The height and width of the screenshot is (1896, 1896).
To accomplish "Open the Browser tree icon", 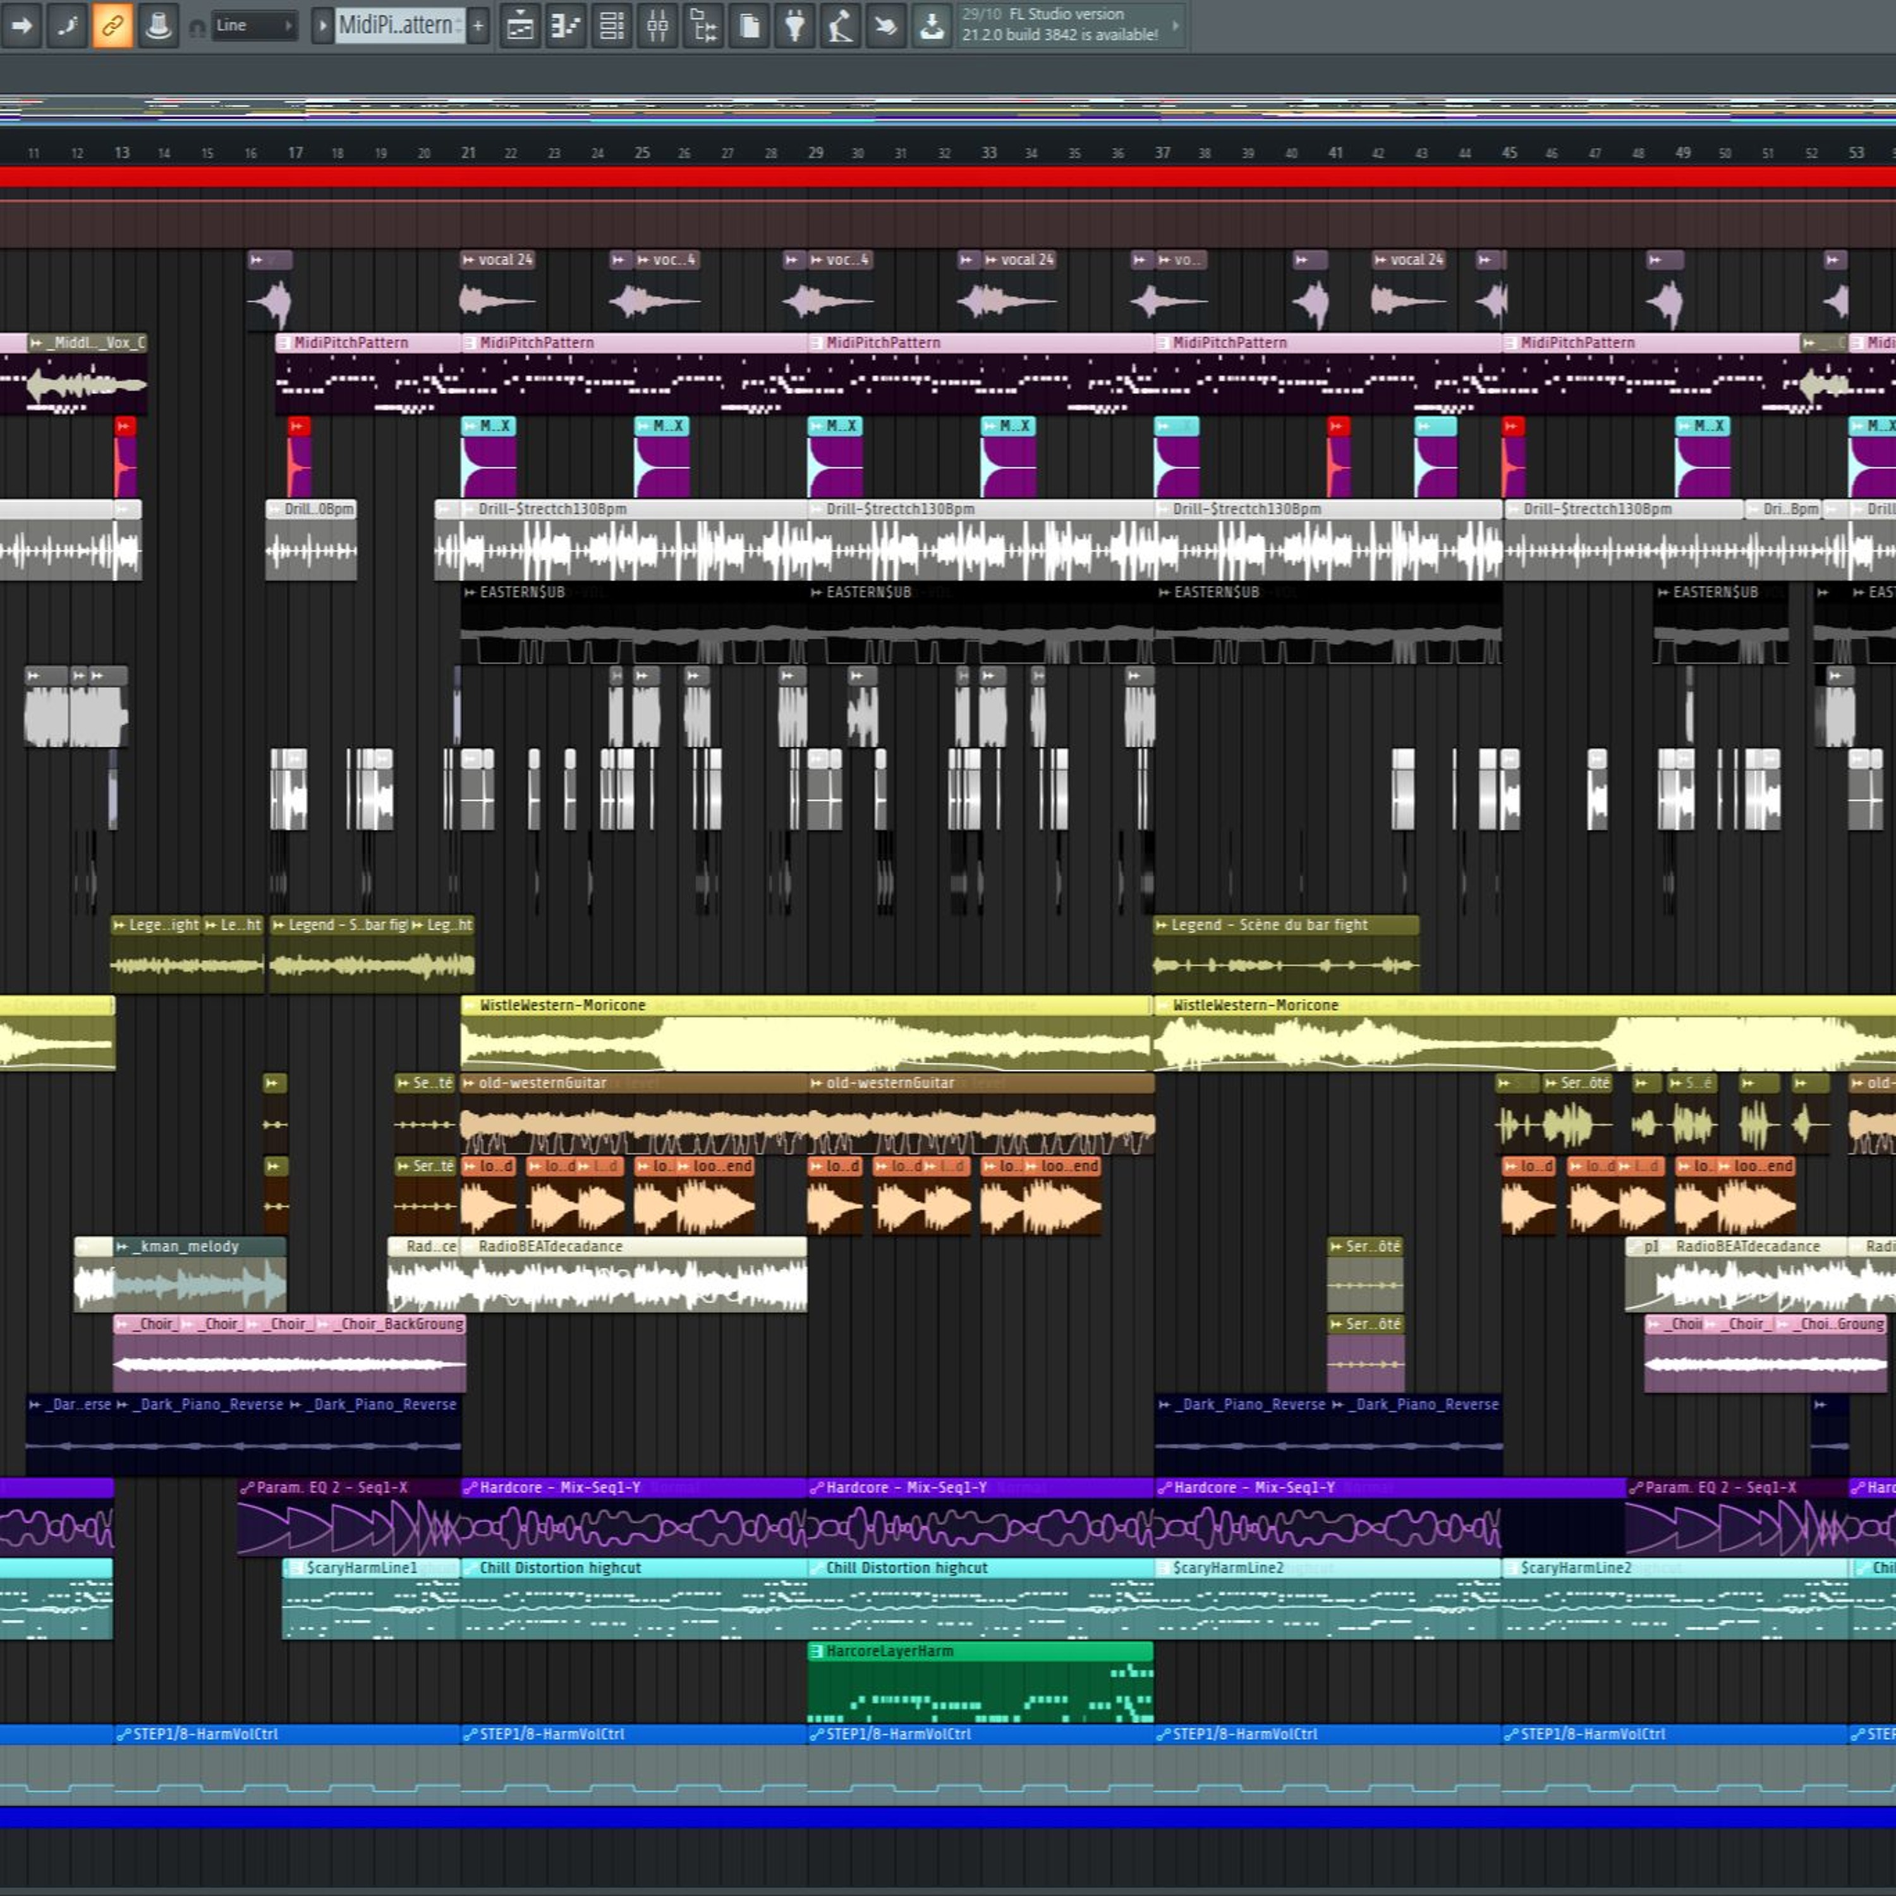I will 703,25.
